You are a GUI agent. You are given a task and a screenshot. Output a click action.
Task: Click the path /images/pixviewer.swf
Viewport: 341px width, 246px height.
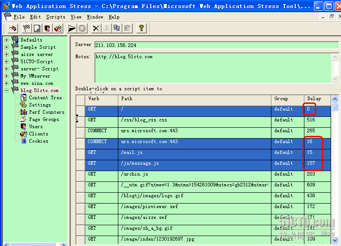coord(149,207)
